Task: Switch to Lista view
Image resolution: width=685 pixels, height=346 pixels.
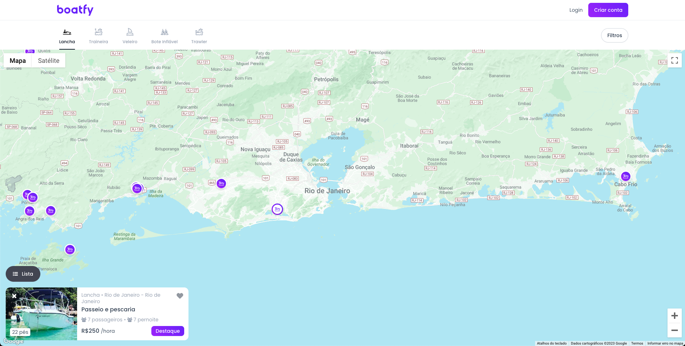Action: pyautogui.click(x=23, y=274)
